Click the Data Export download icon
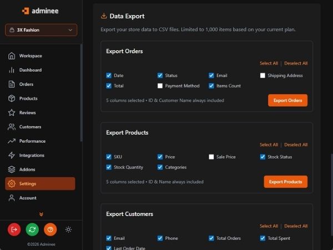 (x=104, y=16)
